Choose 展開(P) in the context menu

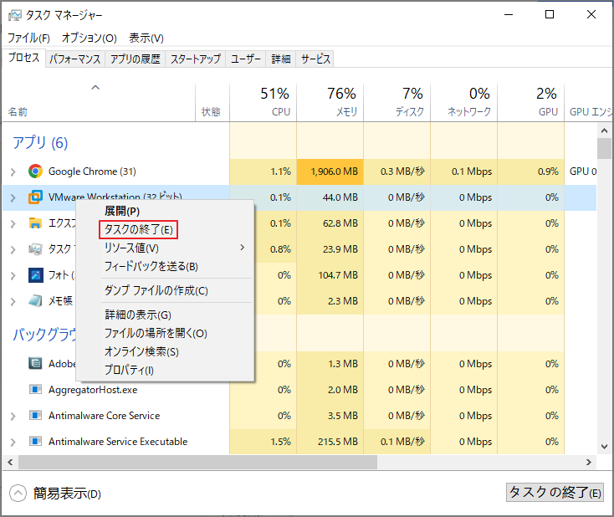coord(166,211)
